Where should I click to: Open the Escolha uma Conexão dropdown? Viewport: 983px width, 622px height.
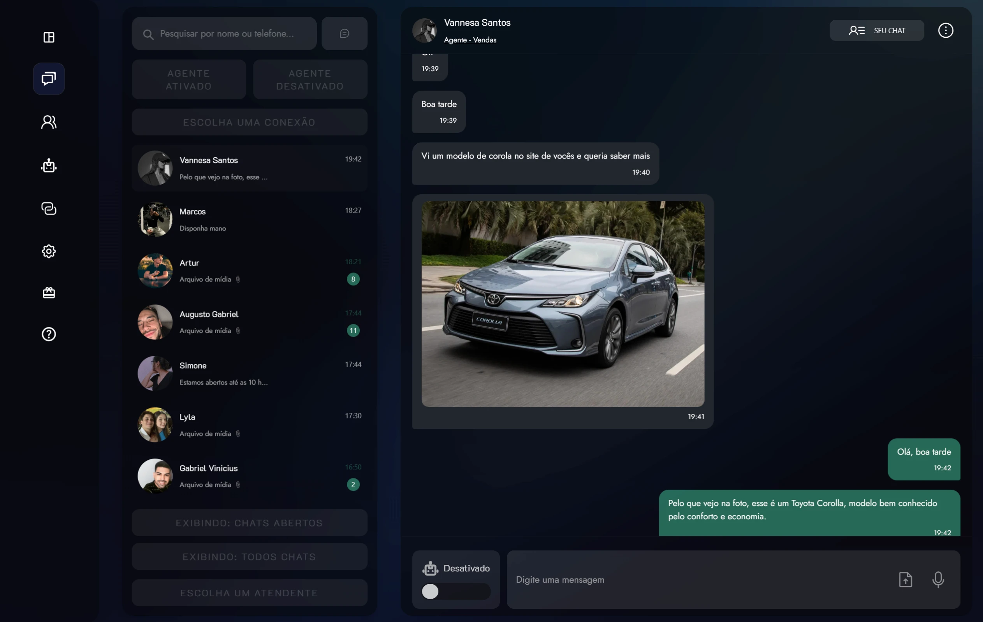[250, 122]
